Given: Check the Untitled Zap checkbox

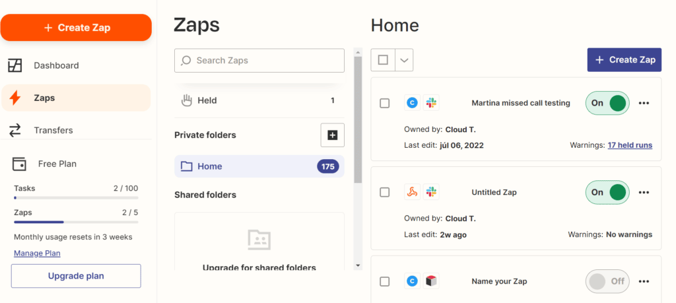Looking at the screenshot, I should 385,193.
